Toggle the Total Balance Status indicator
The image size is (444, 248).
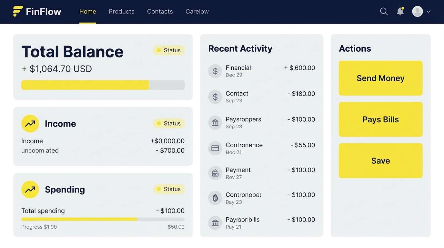pyautogui.click(x=168, y=50)
